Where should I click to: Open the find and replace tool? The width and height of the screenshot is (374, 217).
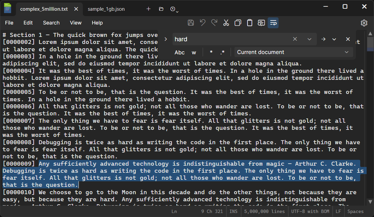pos(261,22)
